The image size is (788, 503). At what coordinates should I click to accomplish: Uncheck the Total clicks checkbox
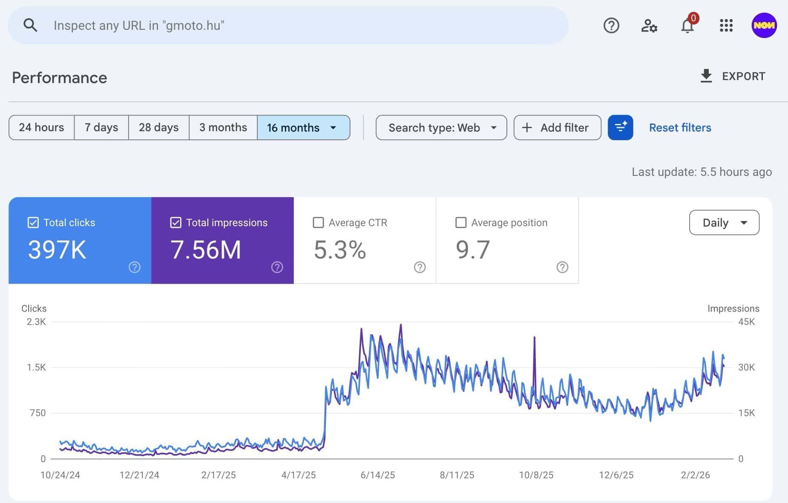pos(33,222)
